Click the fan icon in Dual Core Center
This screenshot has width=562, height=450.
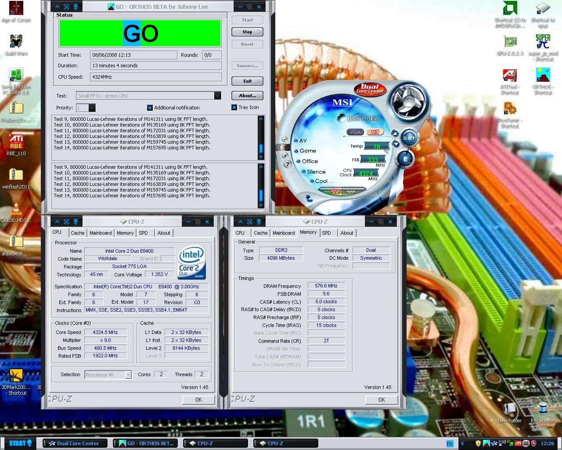[x=409, y=101]
